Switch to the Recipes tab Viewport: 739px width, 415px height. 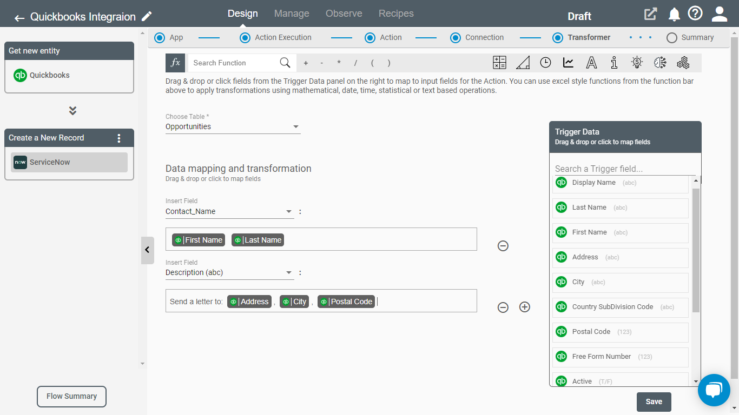tap(396, 14)
